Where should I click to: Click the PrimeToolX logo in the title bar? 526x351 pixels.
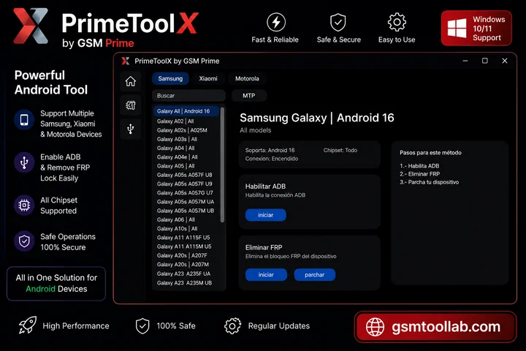pos(126,61)
